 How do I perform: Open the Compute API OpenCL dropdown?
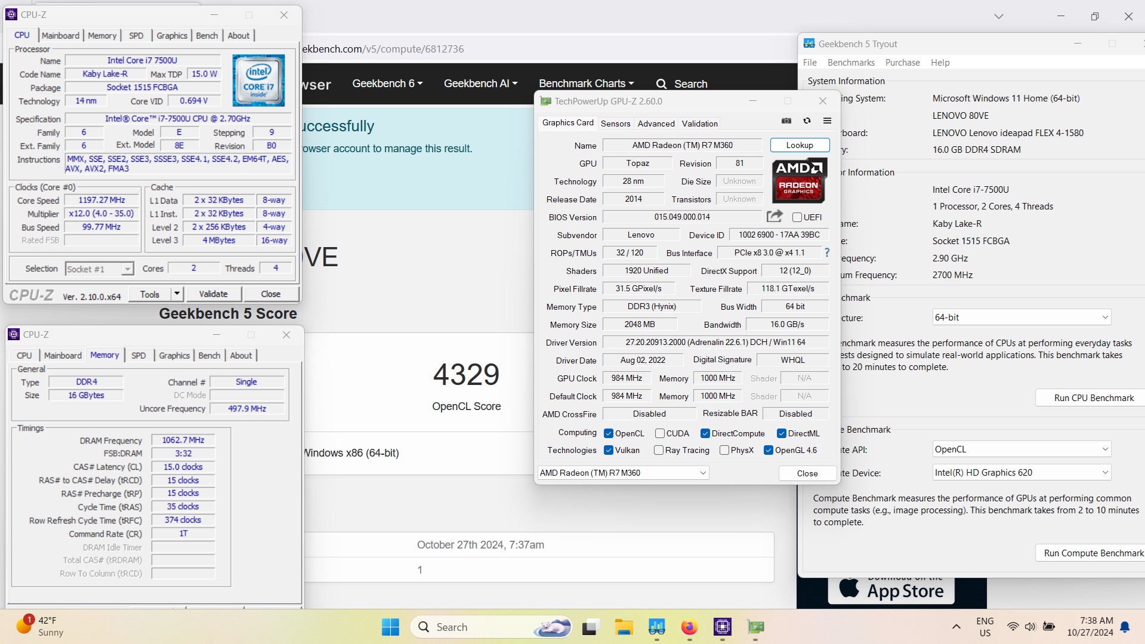pos(1021,449)
